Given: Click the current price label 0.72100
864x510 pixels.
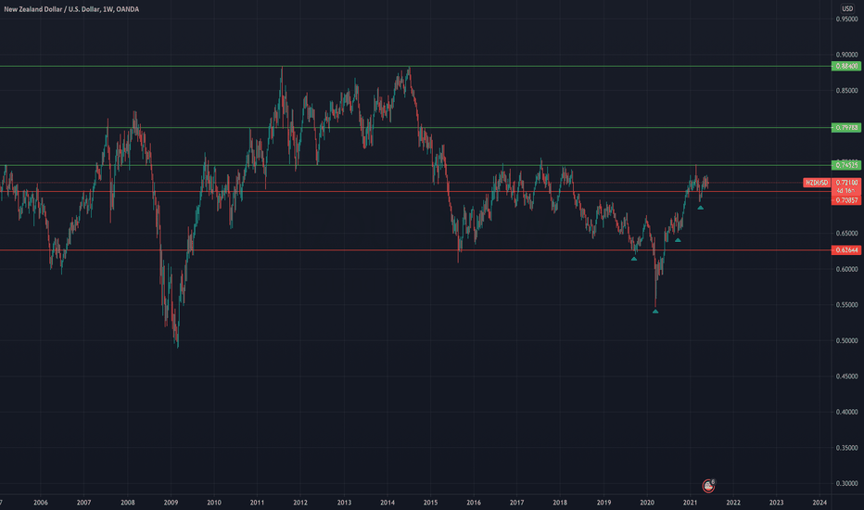Looking at the screenshot, I should [x=846, y=183].
